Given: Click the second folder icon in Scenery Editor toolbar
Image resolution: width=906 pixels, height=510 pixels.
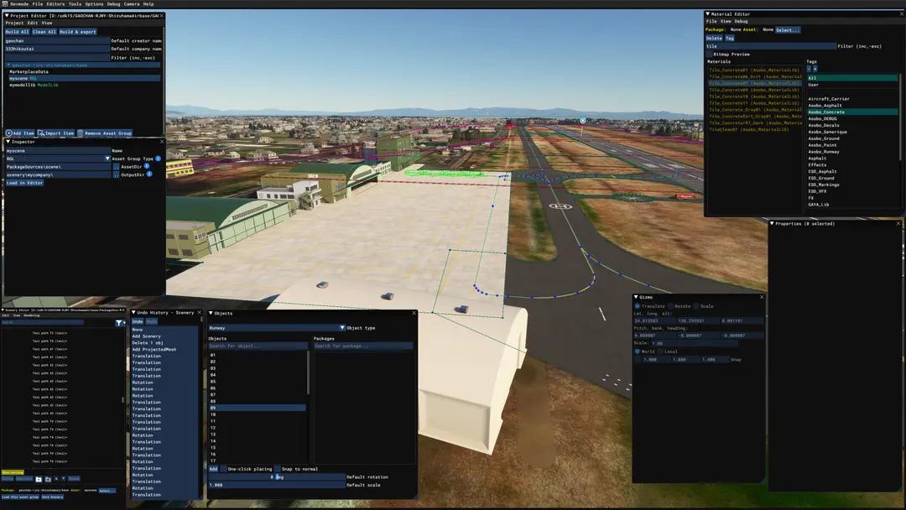Looking at the screenshot, I should (48, 479).
